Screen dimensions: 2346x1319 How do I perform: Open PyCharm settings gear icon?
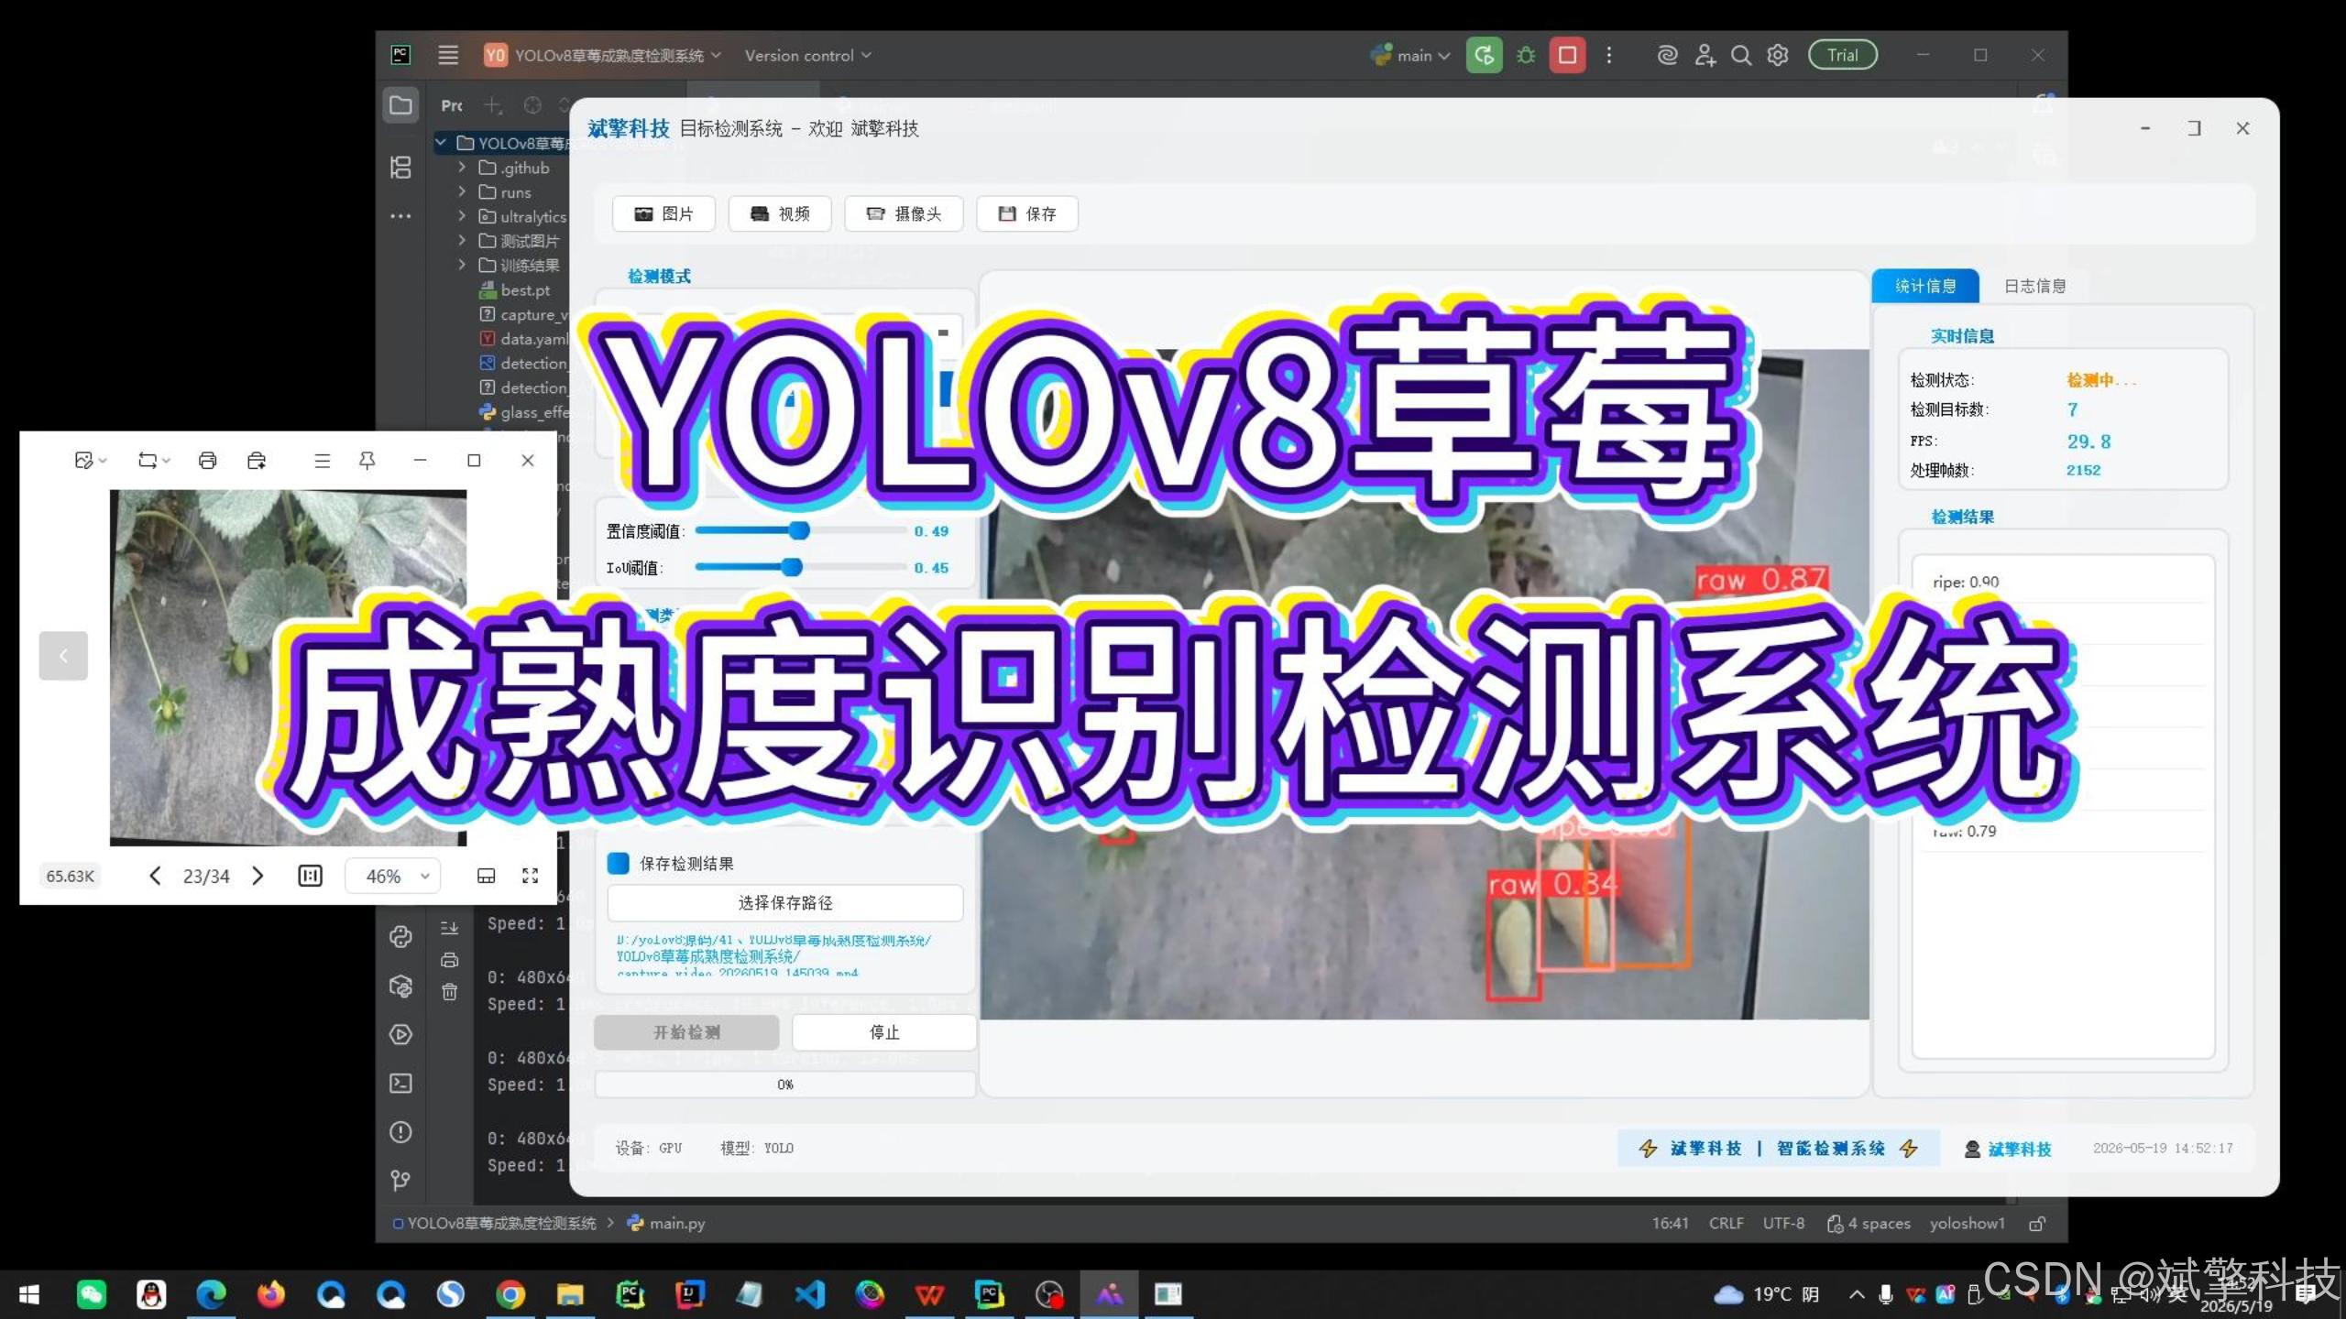click(1778, 55)
